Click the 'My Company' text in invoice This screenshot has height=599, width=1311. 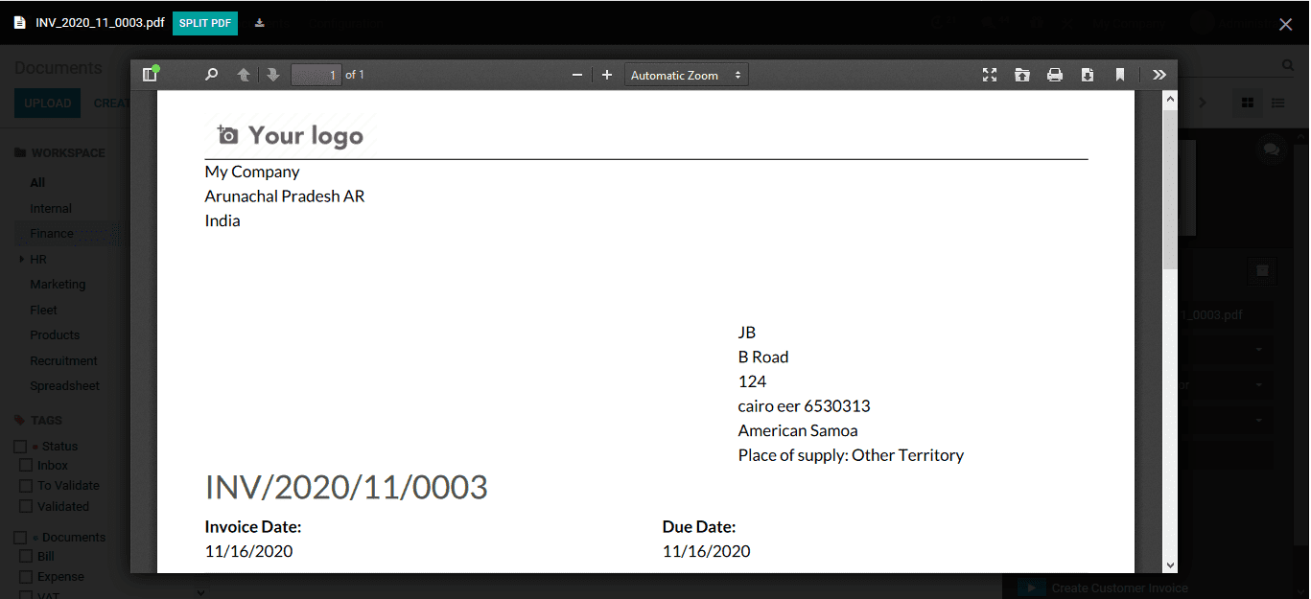[252, 173]
